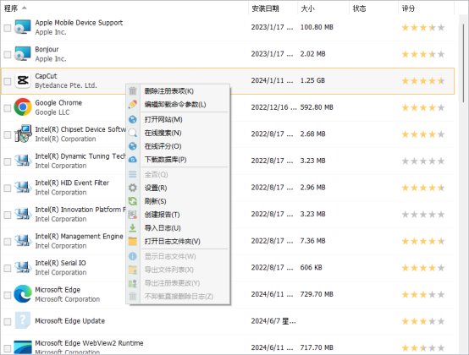Screen dimensions: 469x355
Task: Click the Intel Chipset Device Software icon
Action: click(x=23, y=134)
